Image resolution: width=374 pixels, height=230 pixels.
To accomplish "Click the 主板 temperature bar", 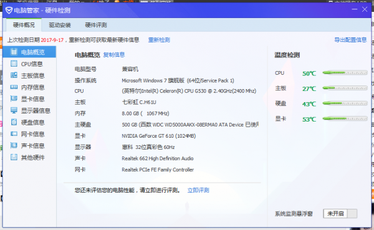I will pos(345,88).
